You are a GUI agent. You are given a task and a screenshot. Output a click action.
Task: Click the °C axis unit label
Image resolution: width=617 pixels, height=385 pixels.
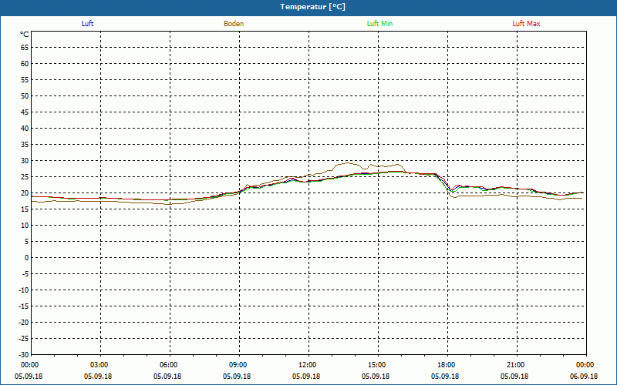point(25,35)
